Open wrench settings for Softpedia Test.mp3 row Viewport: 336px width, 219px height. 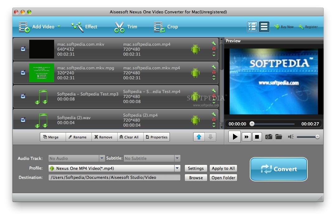[x=214, y=91]
